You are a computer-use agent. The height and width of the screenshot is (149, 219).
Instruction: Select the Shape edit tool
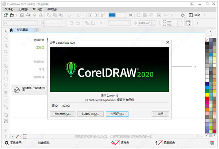click(x=6, y=38)
